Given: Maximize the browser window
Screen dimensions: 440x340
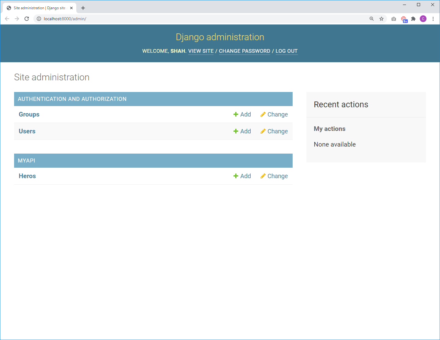Looking at the screenshot, I should tap(419, 5).
